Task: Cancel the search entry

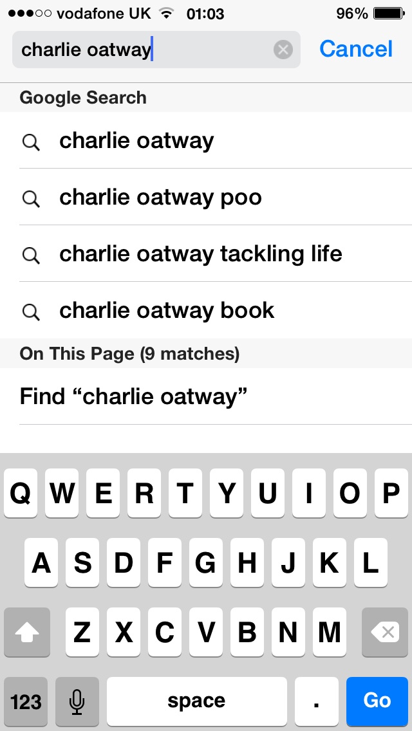Action: click(x=355, y=49)
